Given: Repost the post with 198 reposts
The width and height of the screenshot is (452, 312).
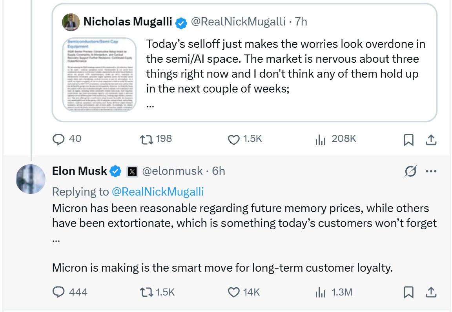Looking at the screenshot, I should (x=146, y=140).
